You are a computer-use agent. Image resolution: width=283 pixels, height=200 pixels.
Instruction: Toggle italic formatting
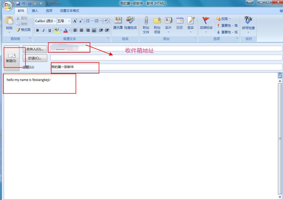pyautogui.click(x=44, y=30)
